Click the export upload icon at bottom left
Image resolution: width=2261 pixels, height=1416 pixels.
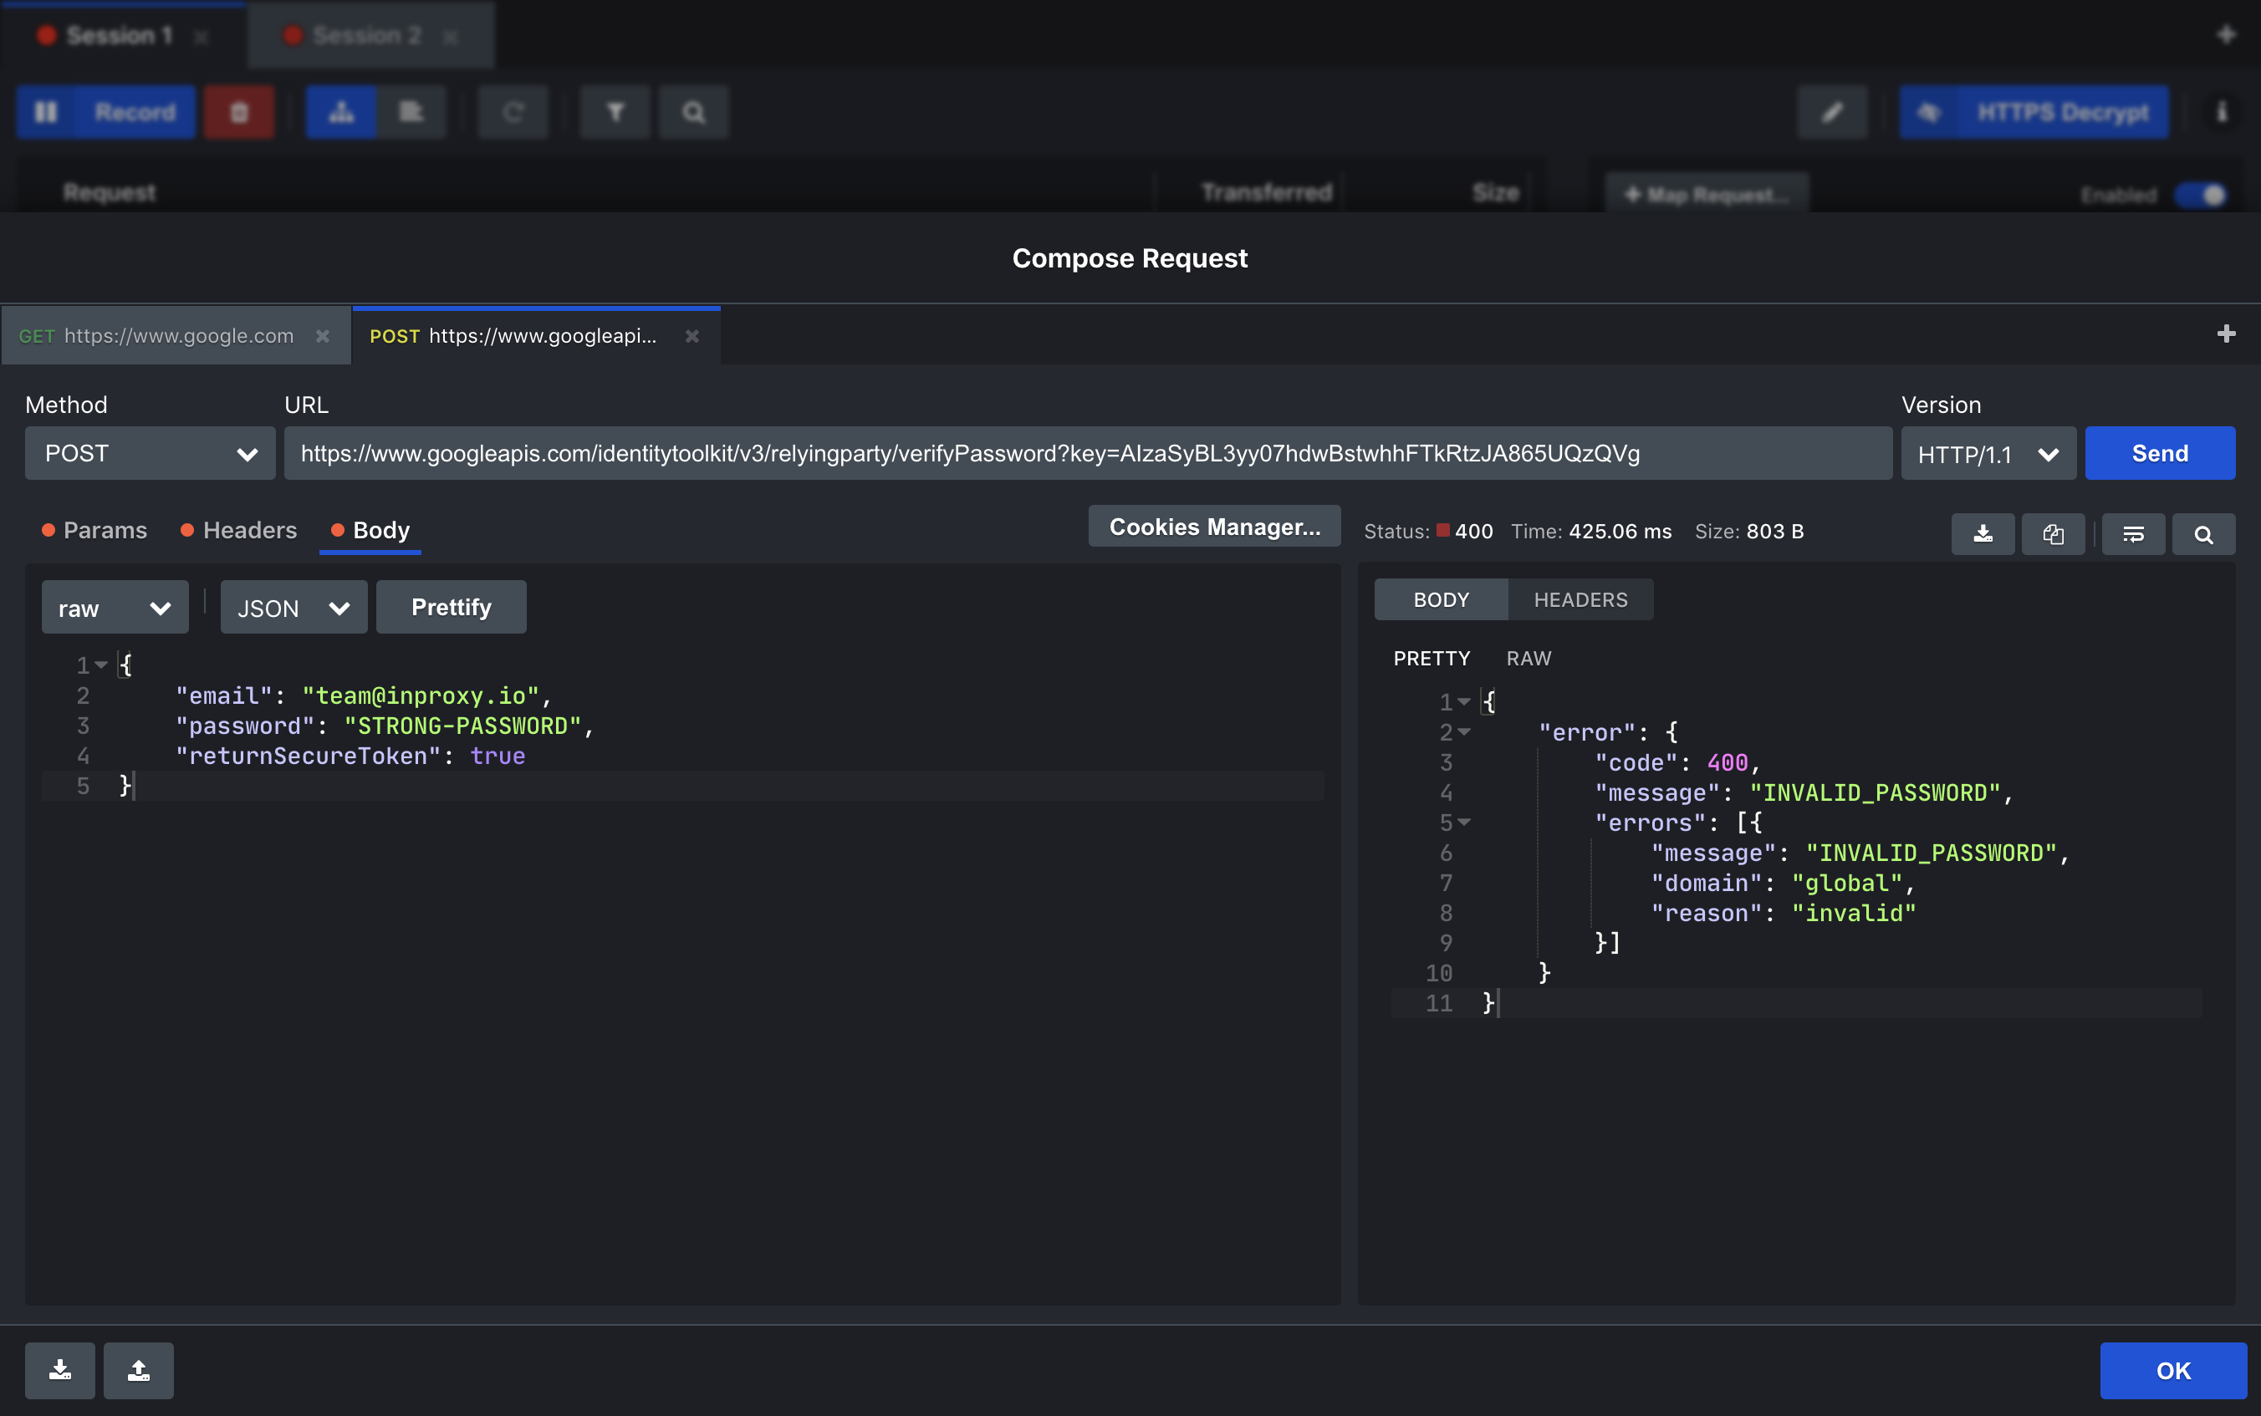click(139, 1370)
